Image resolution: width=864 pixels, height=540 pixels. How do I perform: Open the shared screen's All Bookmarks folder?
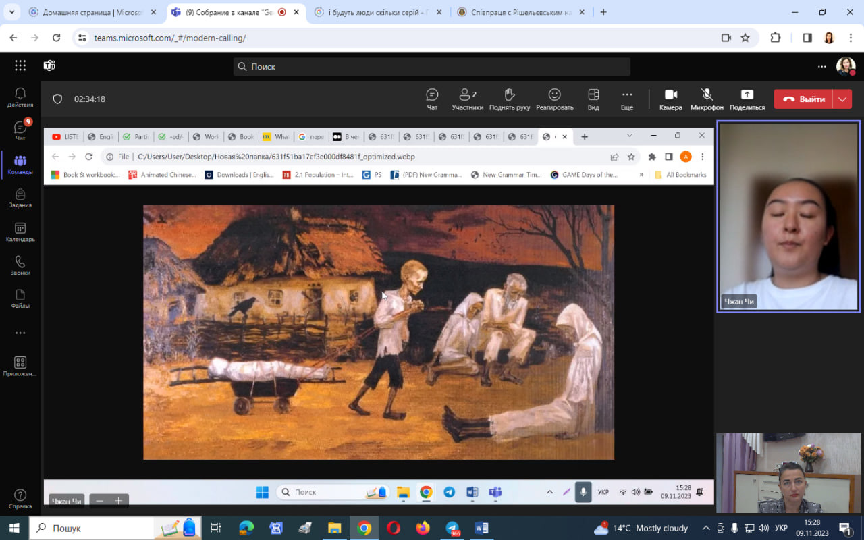680,175
